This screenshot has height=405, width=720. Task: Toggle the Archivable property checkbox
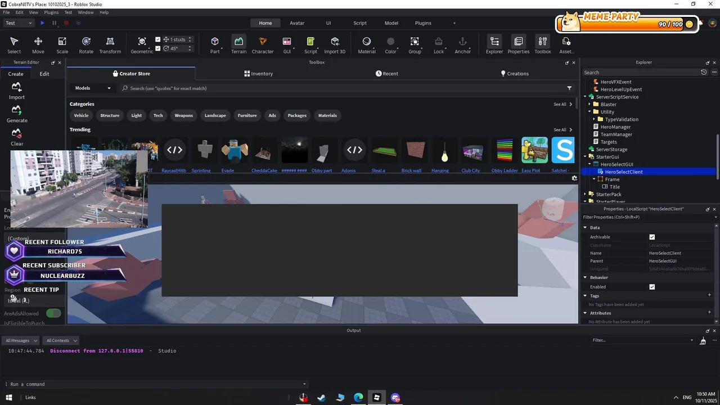pyautogui.click(x=652, y=237)
